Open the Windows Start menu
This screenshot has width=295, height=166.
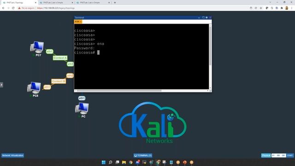(103, 162)
